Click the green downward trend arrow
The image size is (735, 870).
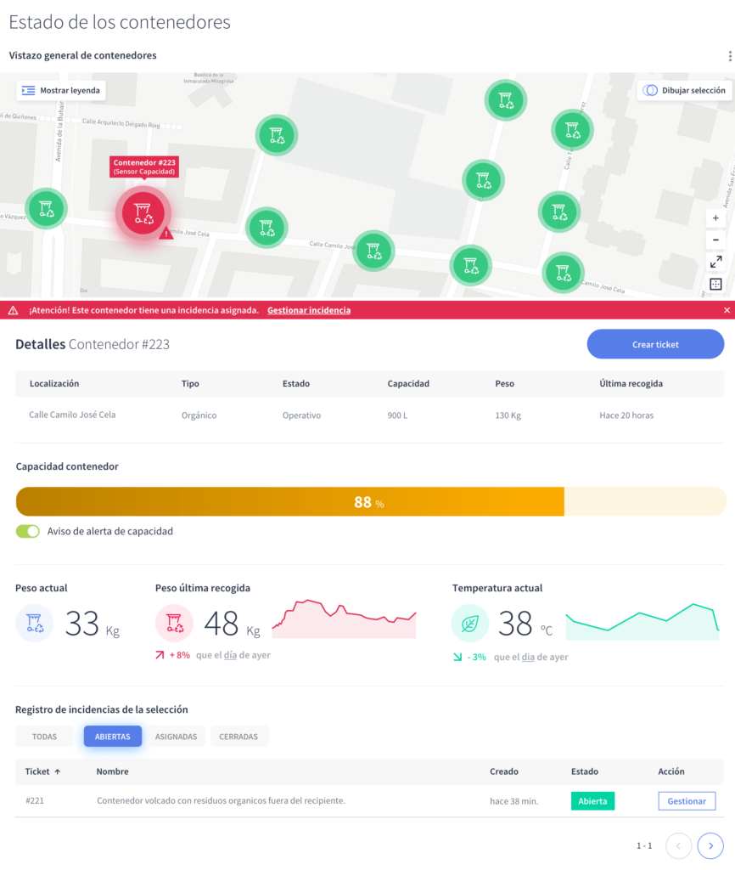point(457,657)
